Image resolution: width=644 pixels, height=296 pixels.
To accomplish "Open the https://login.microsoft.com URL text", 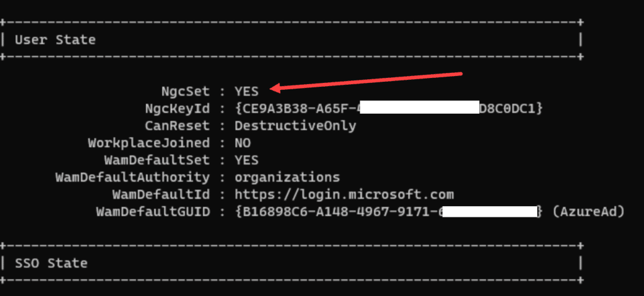I will 344,194.
